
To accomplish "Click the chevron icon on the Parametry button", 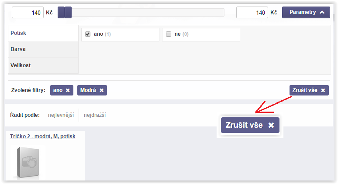I will point(322,12).
